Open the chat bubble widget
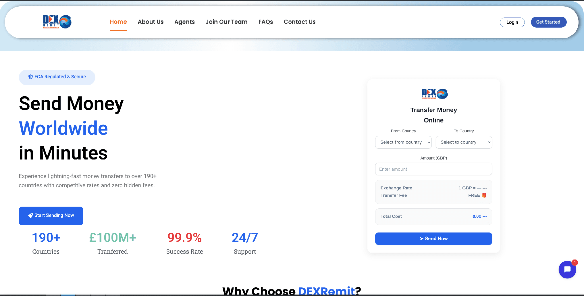This screenshot has height=296, width=584. click(x=567, y=270)
